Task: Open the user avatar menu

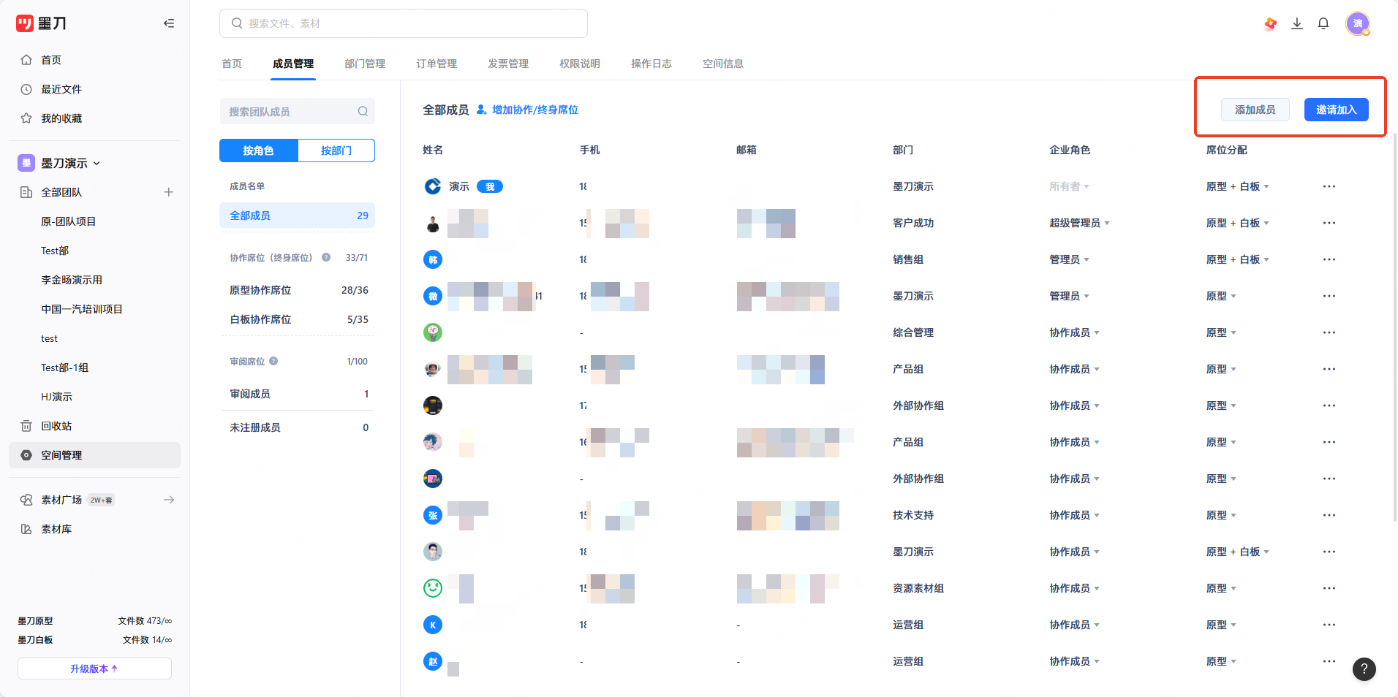Action: point(1358,23)
